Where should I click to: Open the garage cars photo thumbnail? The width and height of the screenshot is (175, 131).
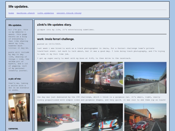tap(58, 117)
